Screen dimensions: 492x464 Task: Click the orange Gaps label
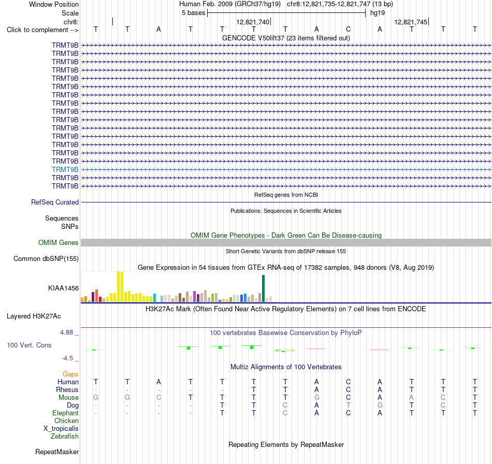click(x=70, y=374)
